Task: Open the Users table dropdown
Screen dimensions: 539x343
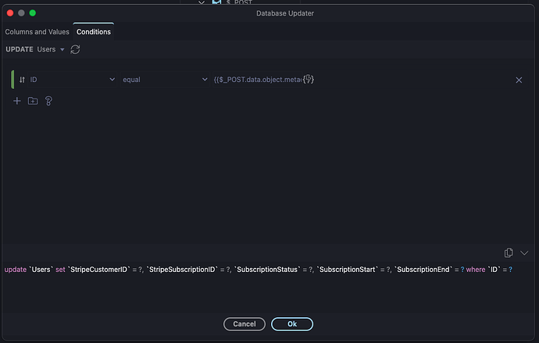Action: [x=51, y=49]
